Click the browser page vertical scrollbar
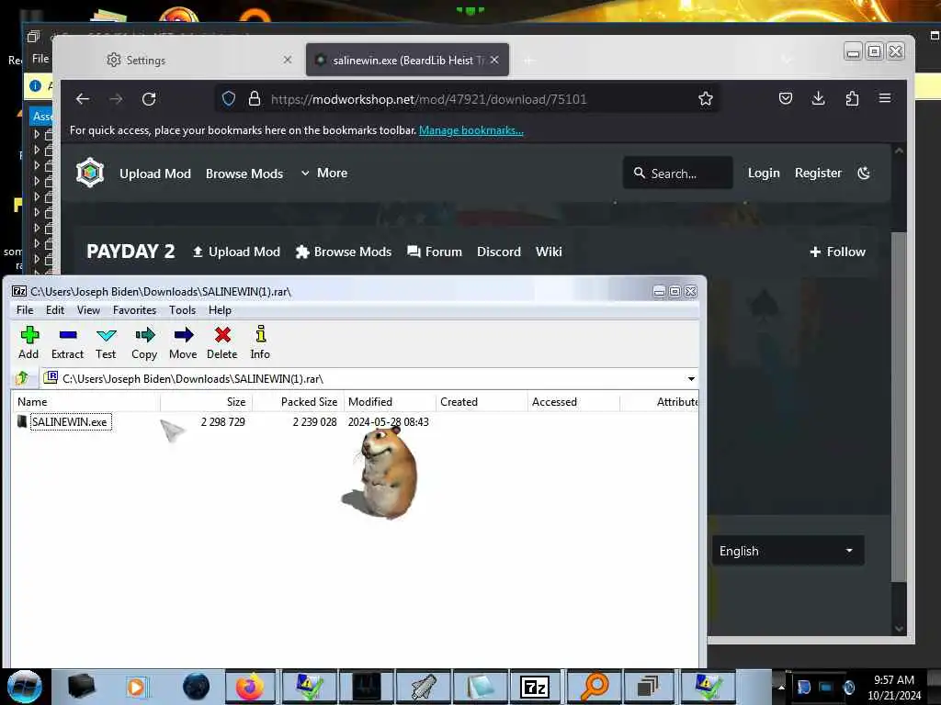 [x=899, y=408]
